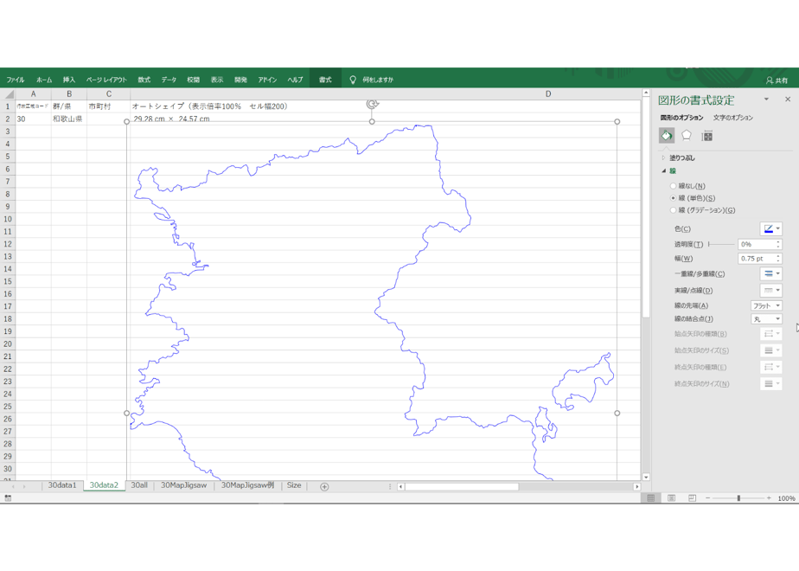Viewport: 799px width, 571px height.
Task: Click zoom in plus button
Action: coord(769,498)
